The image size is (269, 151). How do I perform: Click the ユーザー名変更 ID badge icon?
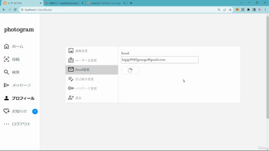[x=71, y=60]
